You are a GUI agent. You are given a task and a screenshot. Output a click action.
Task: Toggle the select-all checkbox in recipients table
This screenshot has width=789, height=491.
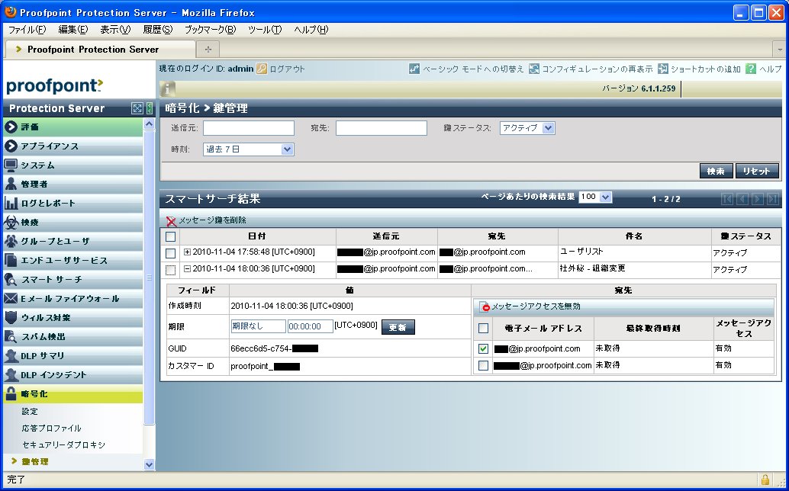(x=483, y=328)
